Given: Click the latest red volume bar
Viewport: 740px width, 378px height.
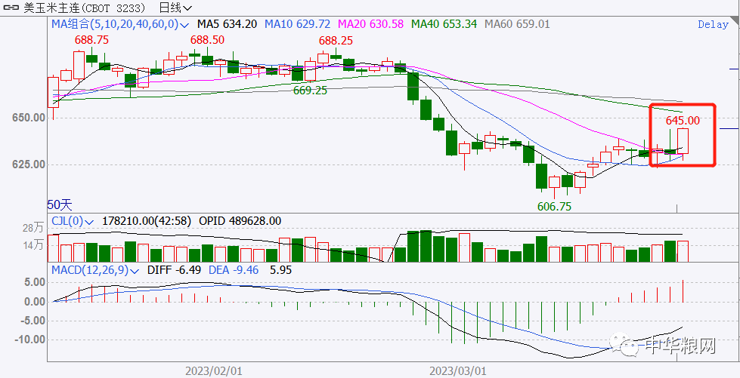Looking at the screenshot, I should click(683, 251).
